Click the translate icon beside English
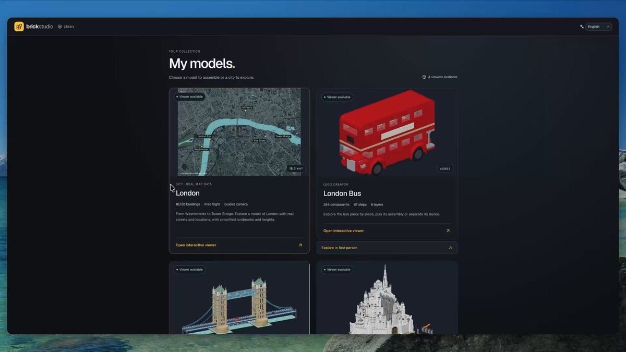This screenshot has height=352, width=626. 582,27
